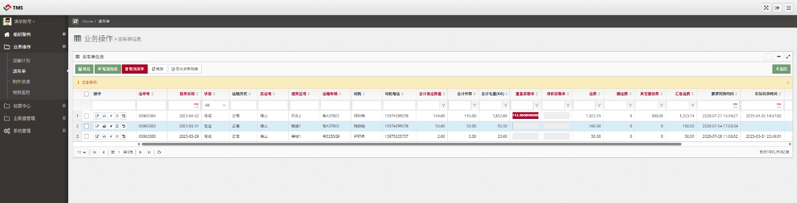Check the checkbox for row 1
797x203 pixels.
[86, 116]
